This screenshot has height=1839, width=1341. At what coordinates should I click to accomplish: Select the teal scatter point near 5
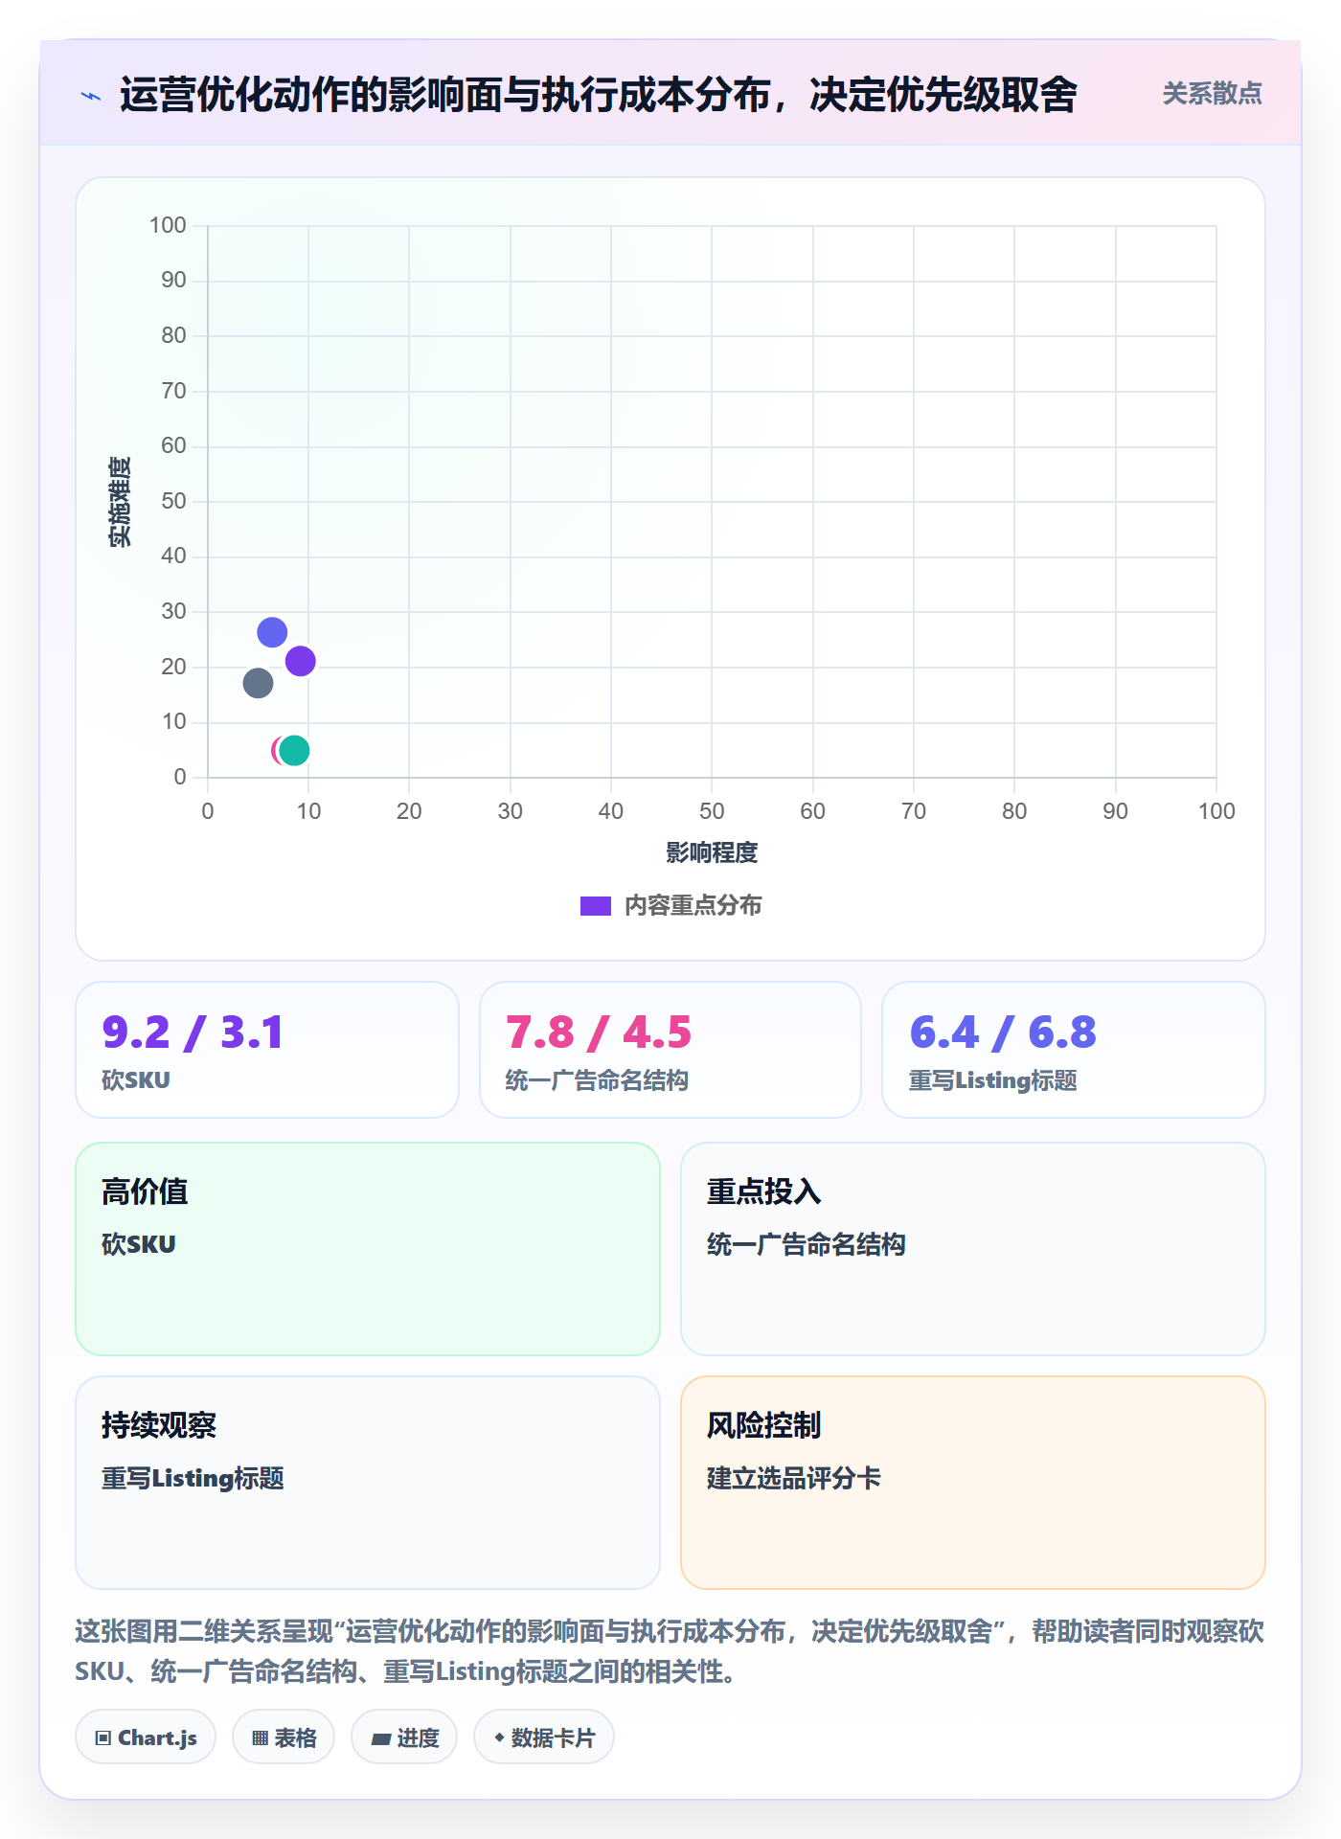click(x=294, y=751)
